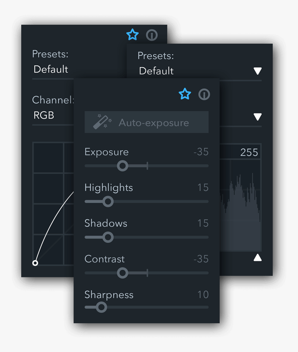Image resolution: width=298 pixels, height=352 pixels.
Task: Open the Presets Default field in curves panel
Action: click(x=51, y=69)
